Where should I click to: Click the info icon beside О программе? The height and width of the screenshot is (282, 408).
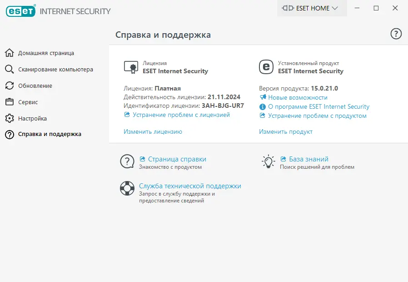coord(263,107)
